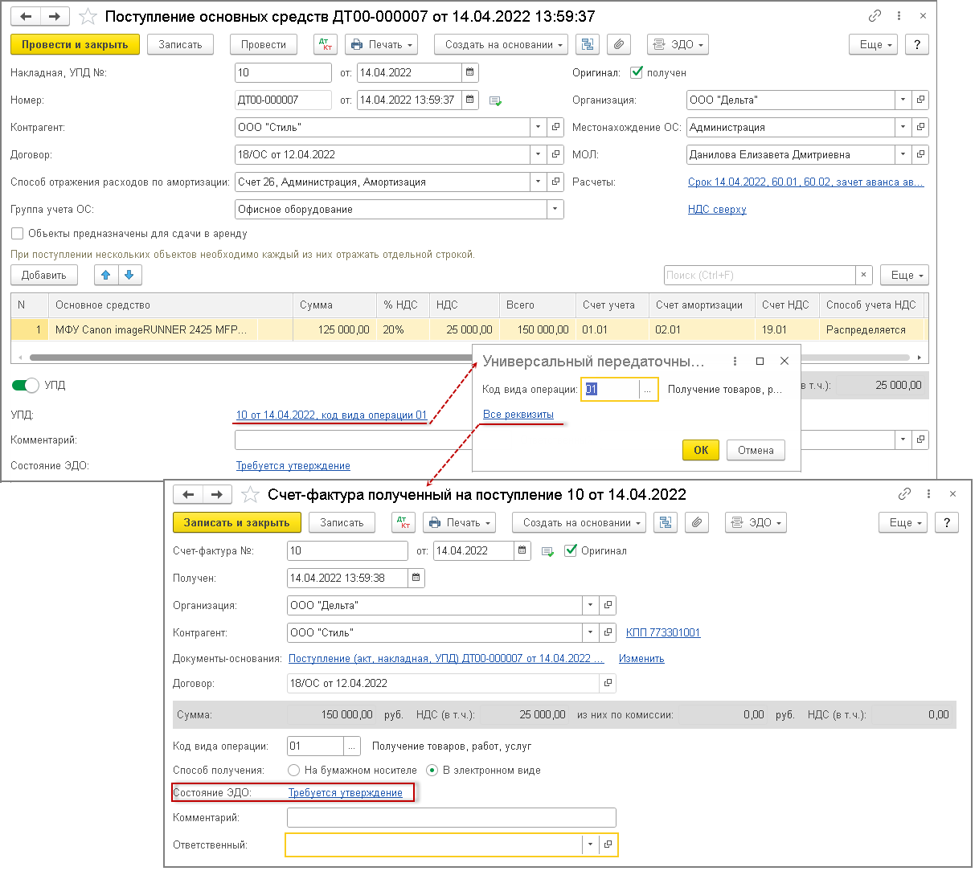Expand Способ отражения расходов dropdown
The image size is (979, 871).
[538, 182]
